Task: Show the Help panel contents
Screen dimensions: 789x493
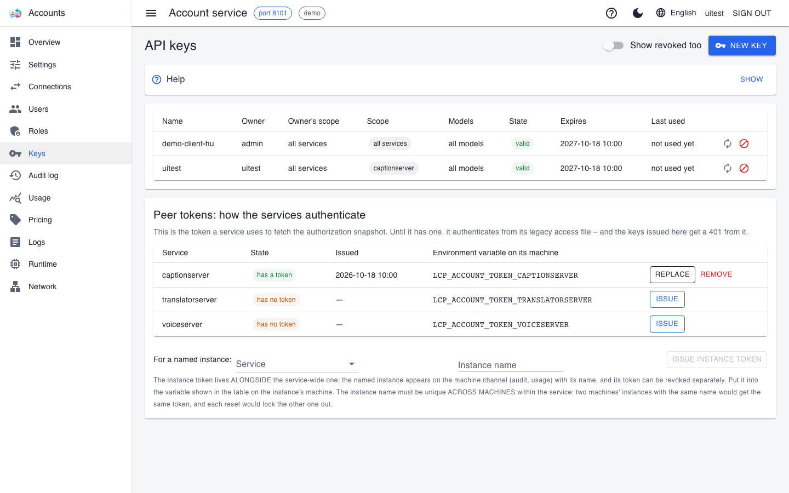Action: coord(751,79)
